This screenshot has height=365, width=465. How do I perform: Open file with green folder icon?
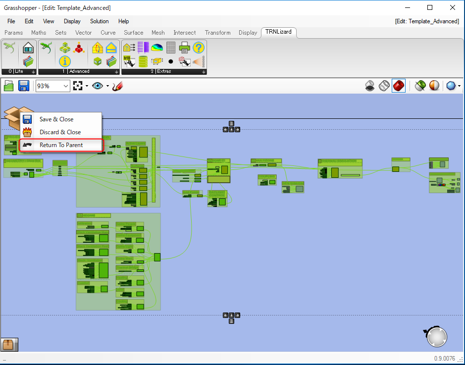click(9, 86)
